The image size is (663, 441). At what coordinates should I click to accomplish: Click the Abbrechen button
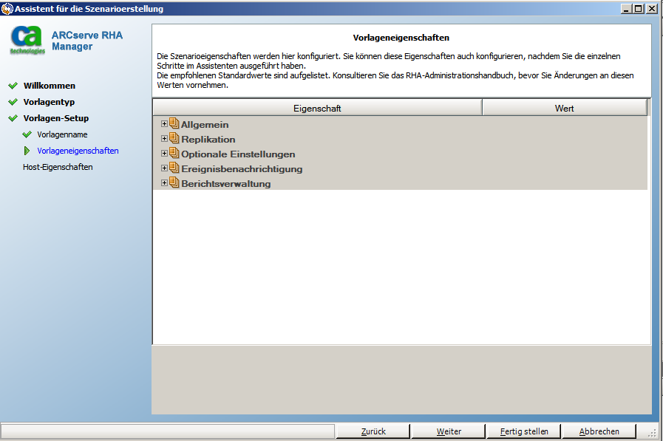(599, 431)
